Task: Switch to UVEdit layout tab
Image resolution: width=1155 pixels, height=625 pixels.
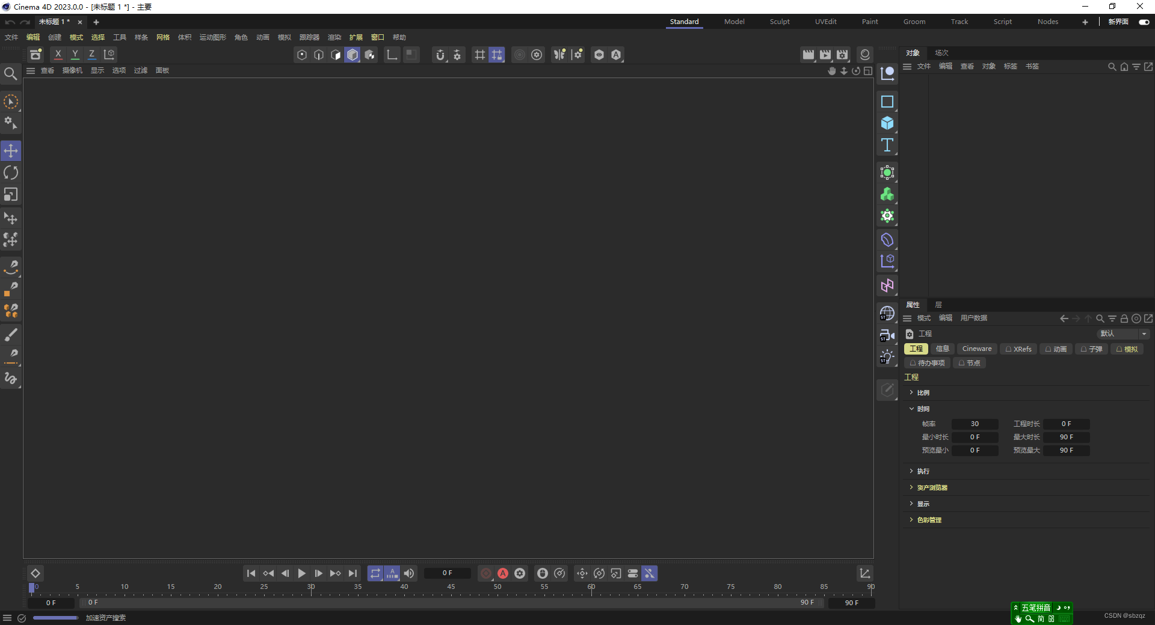Action: tap(825, 22)
